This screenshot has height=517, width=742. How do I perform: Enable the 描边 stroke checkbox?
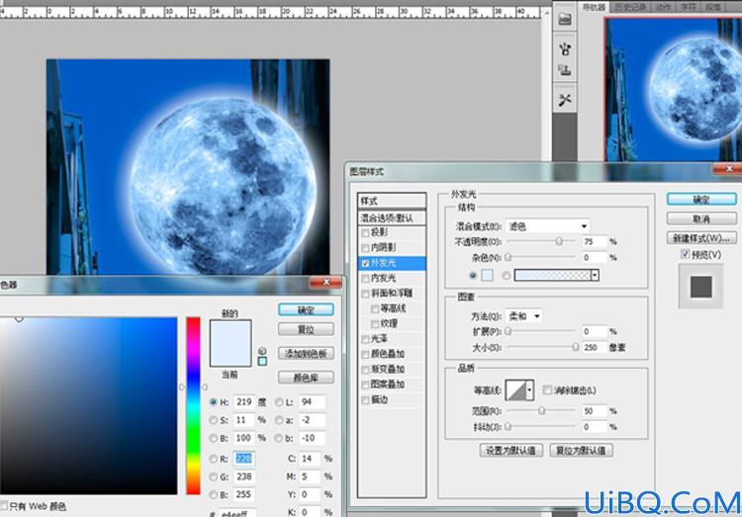click(365, 400)
